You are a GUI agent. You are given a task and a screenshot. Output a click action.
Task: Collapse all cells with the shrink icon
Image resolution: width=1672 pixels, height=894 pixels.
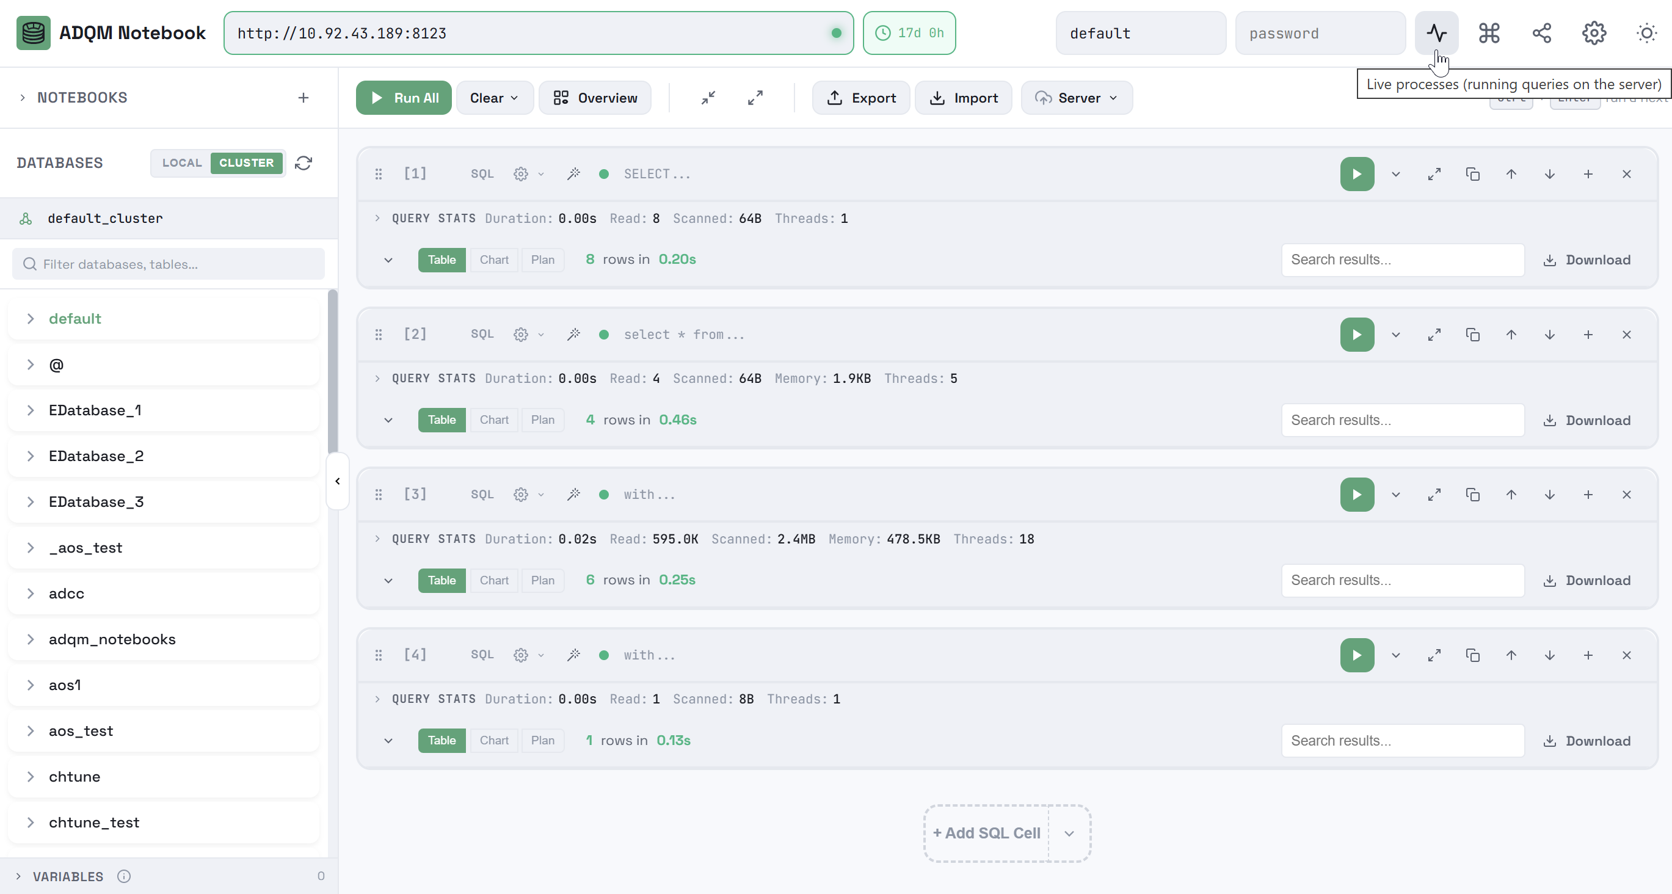click(x=708, y=98)
